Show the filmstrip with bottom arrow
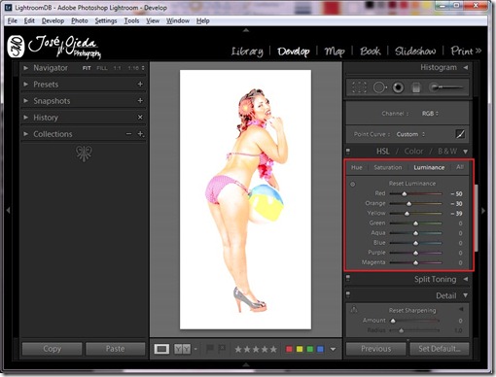This screenshot has height=377, width=496. 246,364
